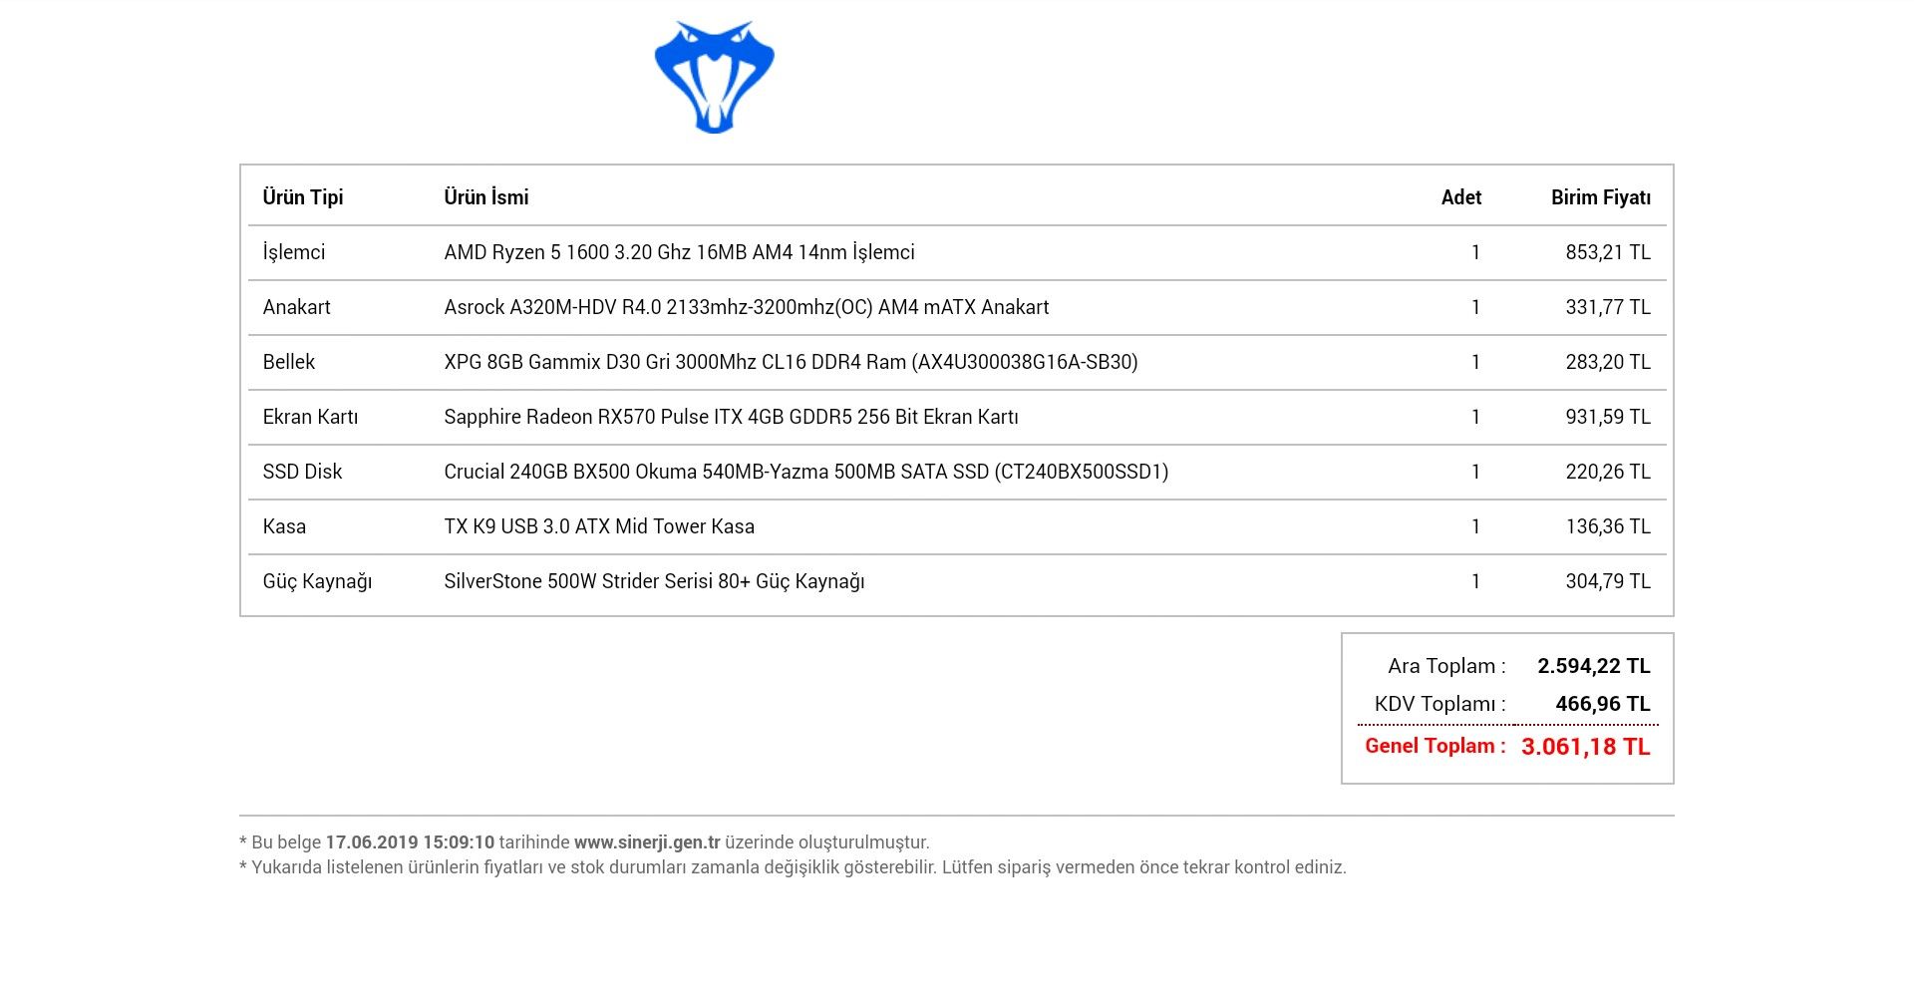This screenshot has width=1914, height=1006.
Task: Click the price and stock disclaimer note
Action: pyautogui.click(x=793, y=867)
